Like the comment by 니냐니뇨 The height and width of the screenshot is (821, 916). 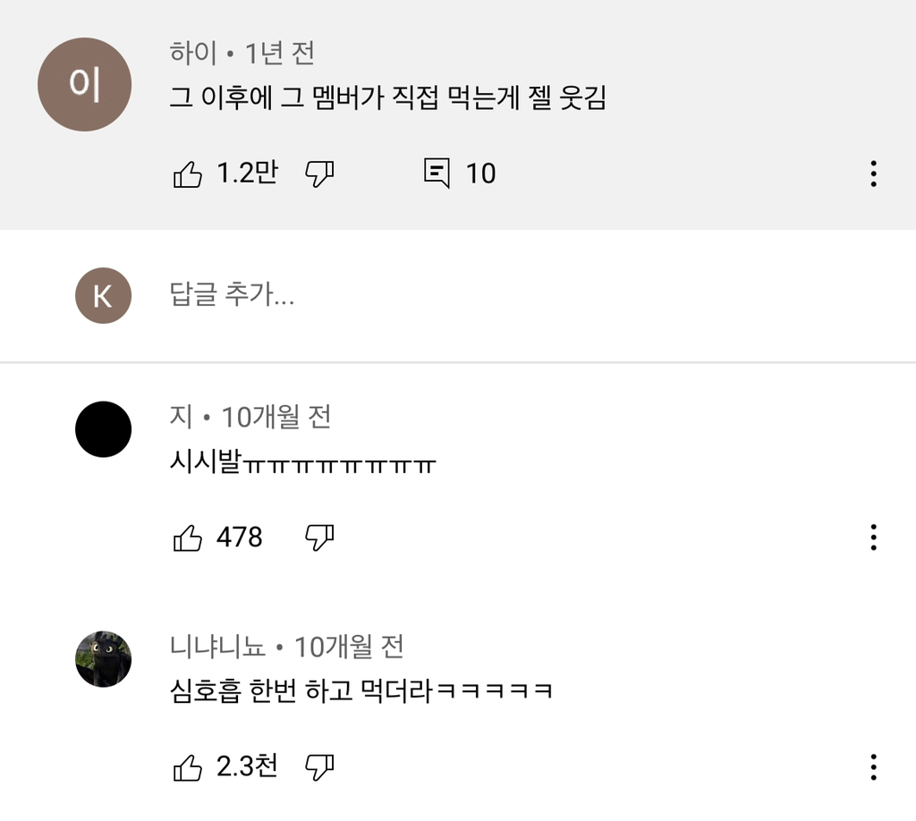pyautogui.click(x=187, y=767)
